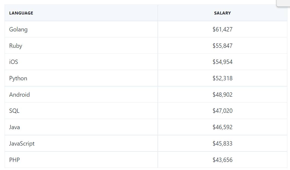Screen dimensions: 290x170
Task: Click the iOS language cell
Action: tap(81, 62)
